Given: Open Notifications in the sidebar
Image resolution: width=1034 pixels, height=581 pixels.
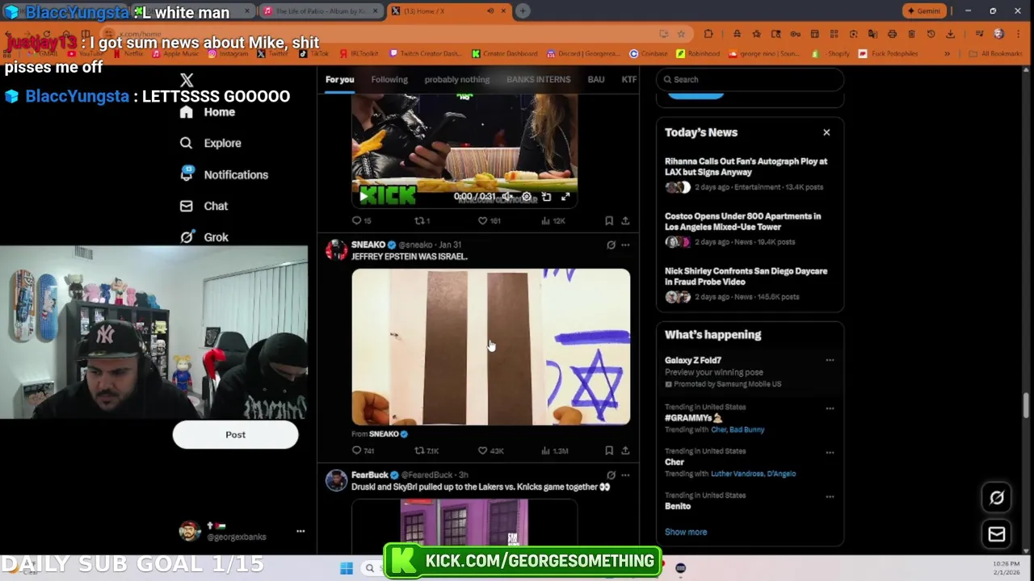Looking at the screenshot, I should click(224, 174).
